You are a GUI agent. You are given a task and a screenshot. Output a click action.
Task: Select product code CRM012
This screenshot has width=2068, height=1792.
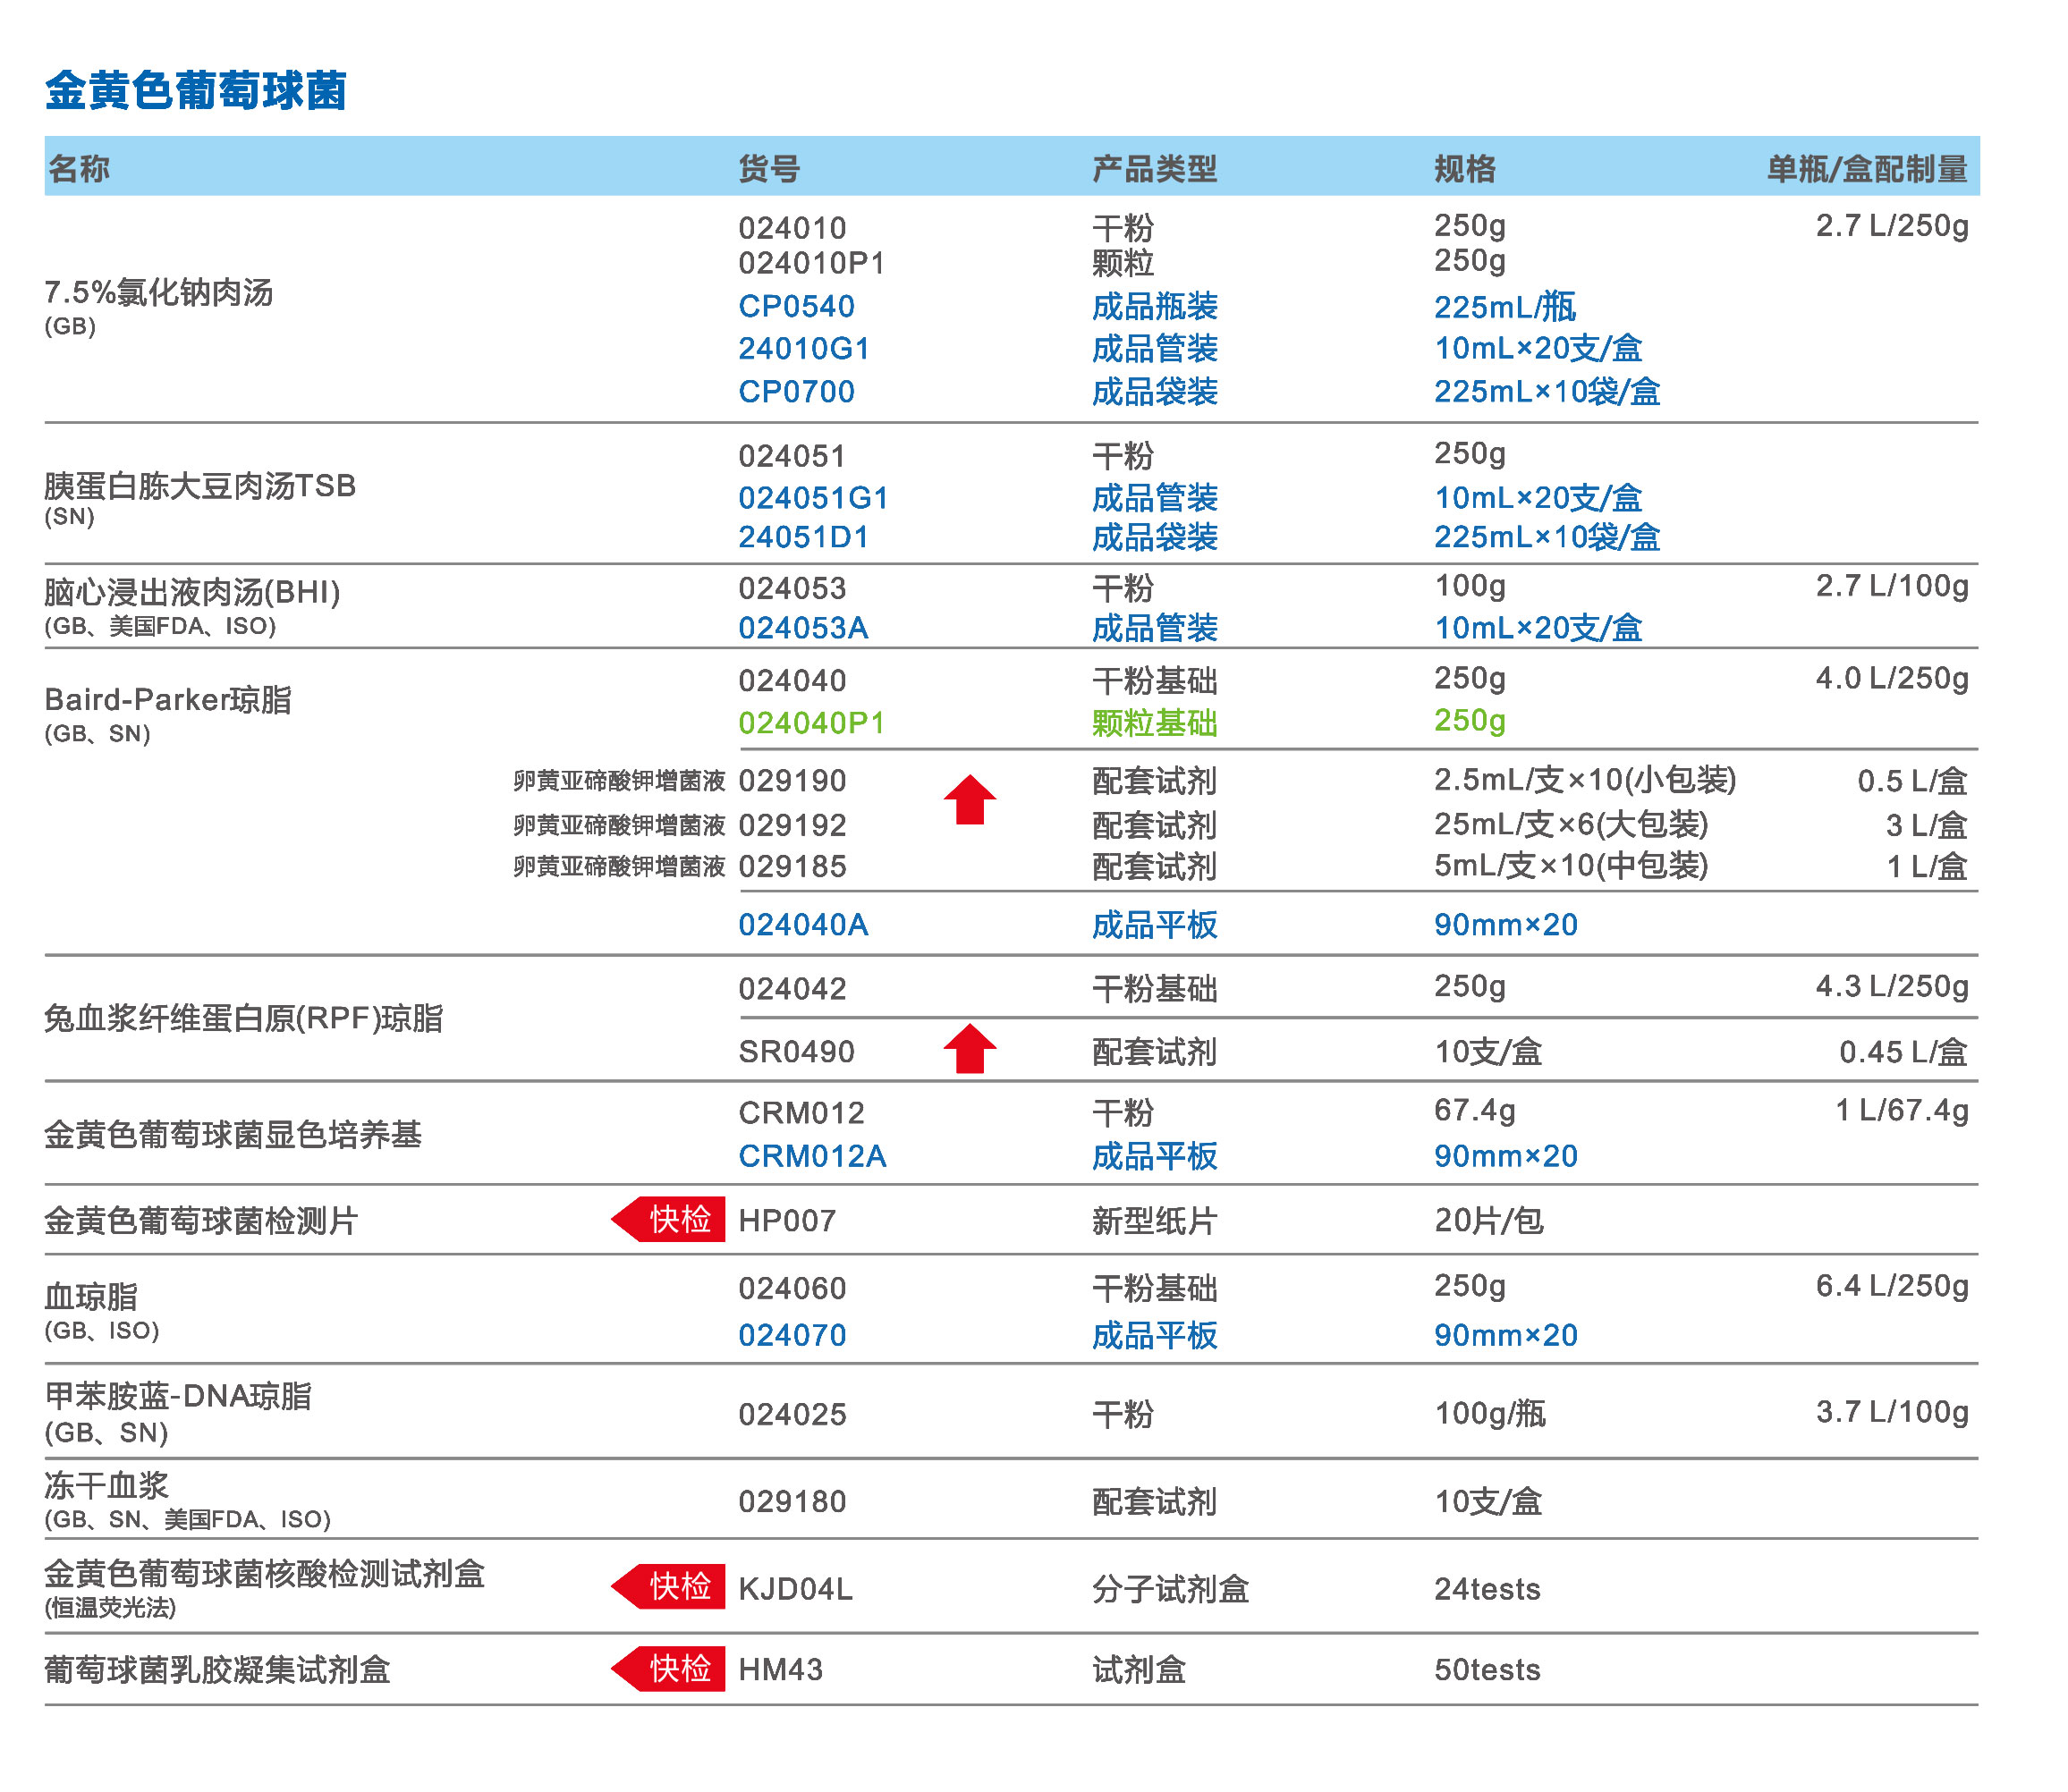(801, 1113)
